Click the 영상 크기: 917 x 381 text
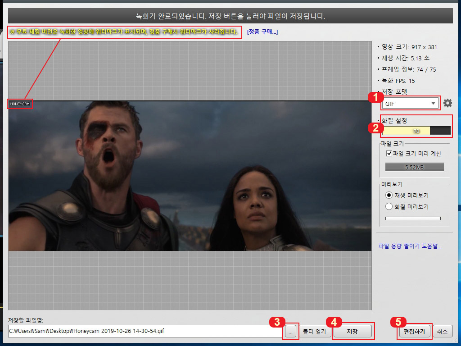 (x=409, y=47)
